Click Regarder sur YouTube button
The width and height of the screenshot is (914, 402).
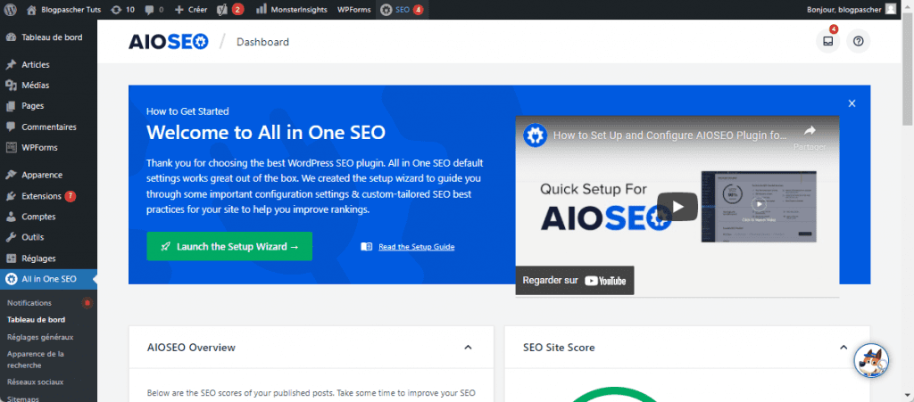574,281
